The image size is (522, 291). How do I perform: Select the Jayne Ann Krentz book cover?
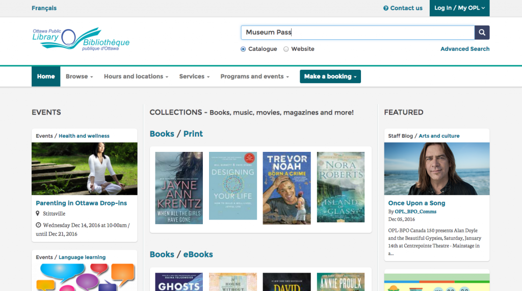pyautogui.click(x=179, y=188)
